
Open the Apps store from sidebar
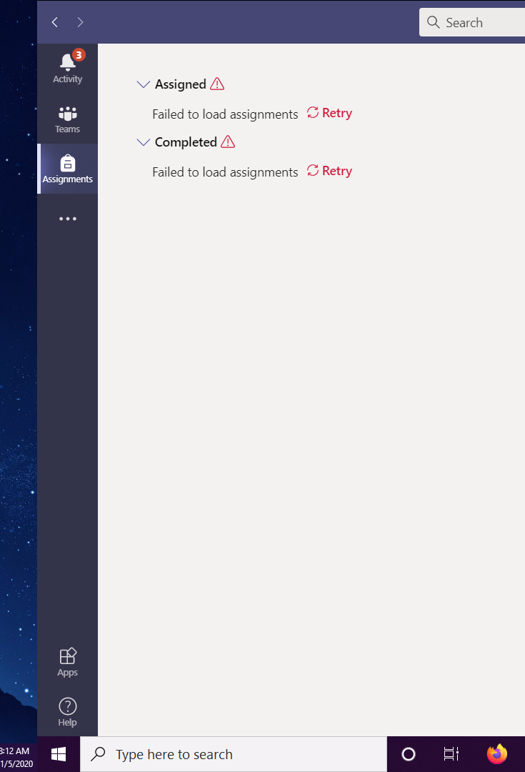click(67, 662)
